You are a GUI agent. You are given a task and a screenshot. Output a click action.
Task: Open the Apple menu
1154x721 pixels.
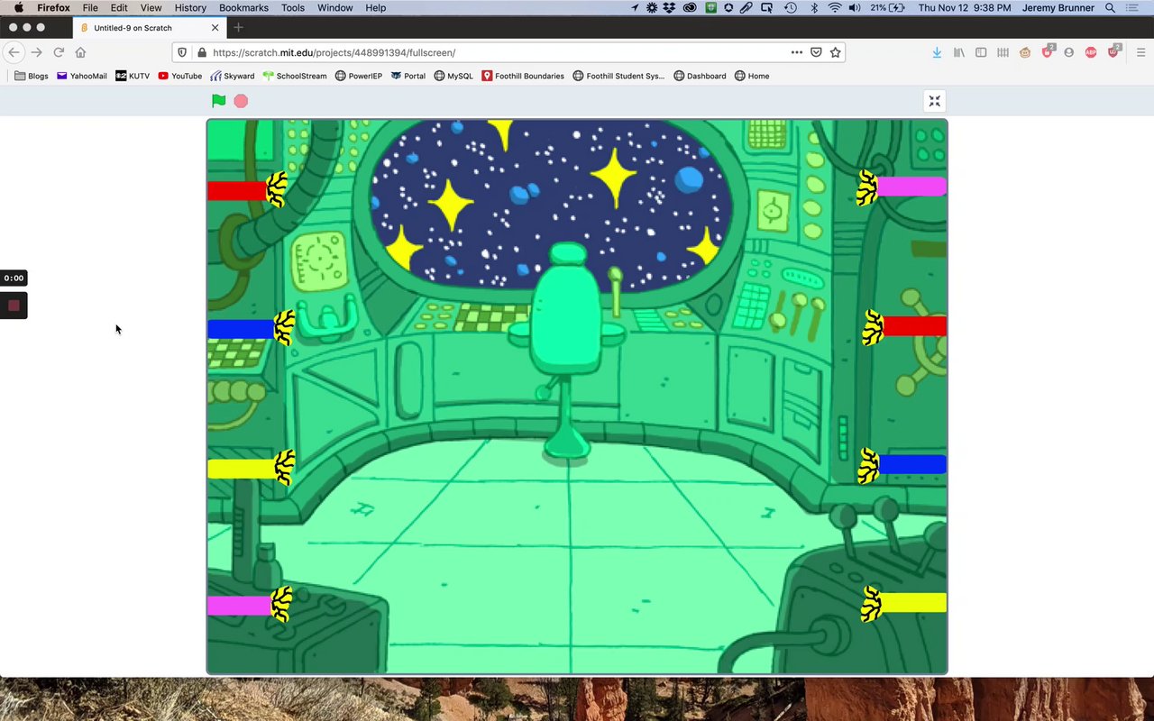18,7
